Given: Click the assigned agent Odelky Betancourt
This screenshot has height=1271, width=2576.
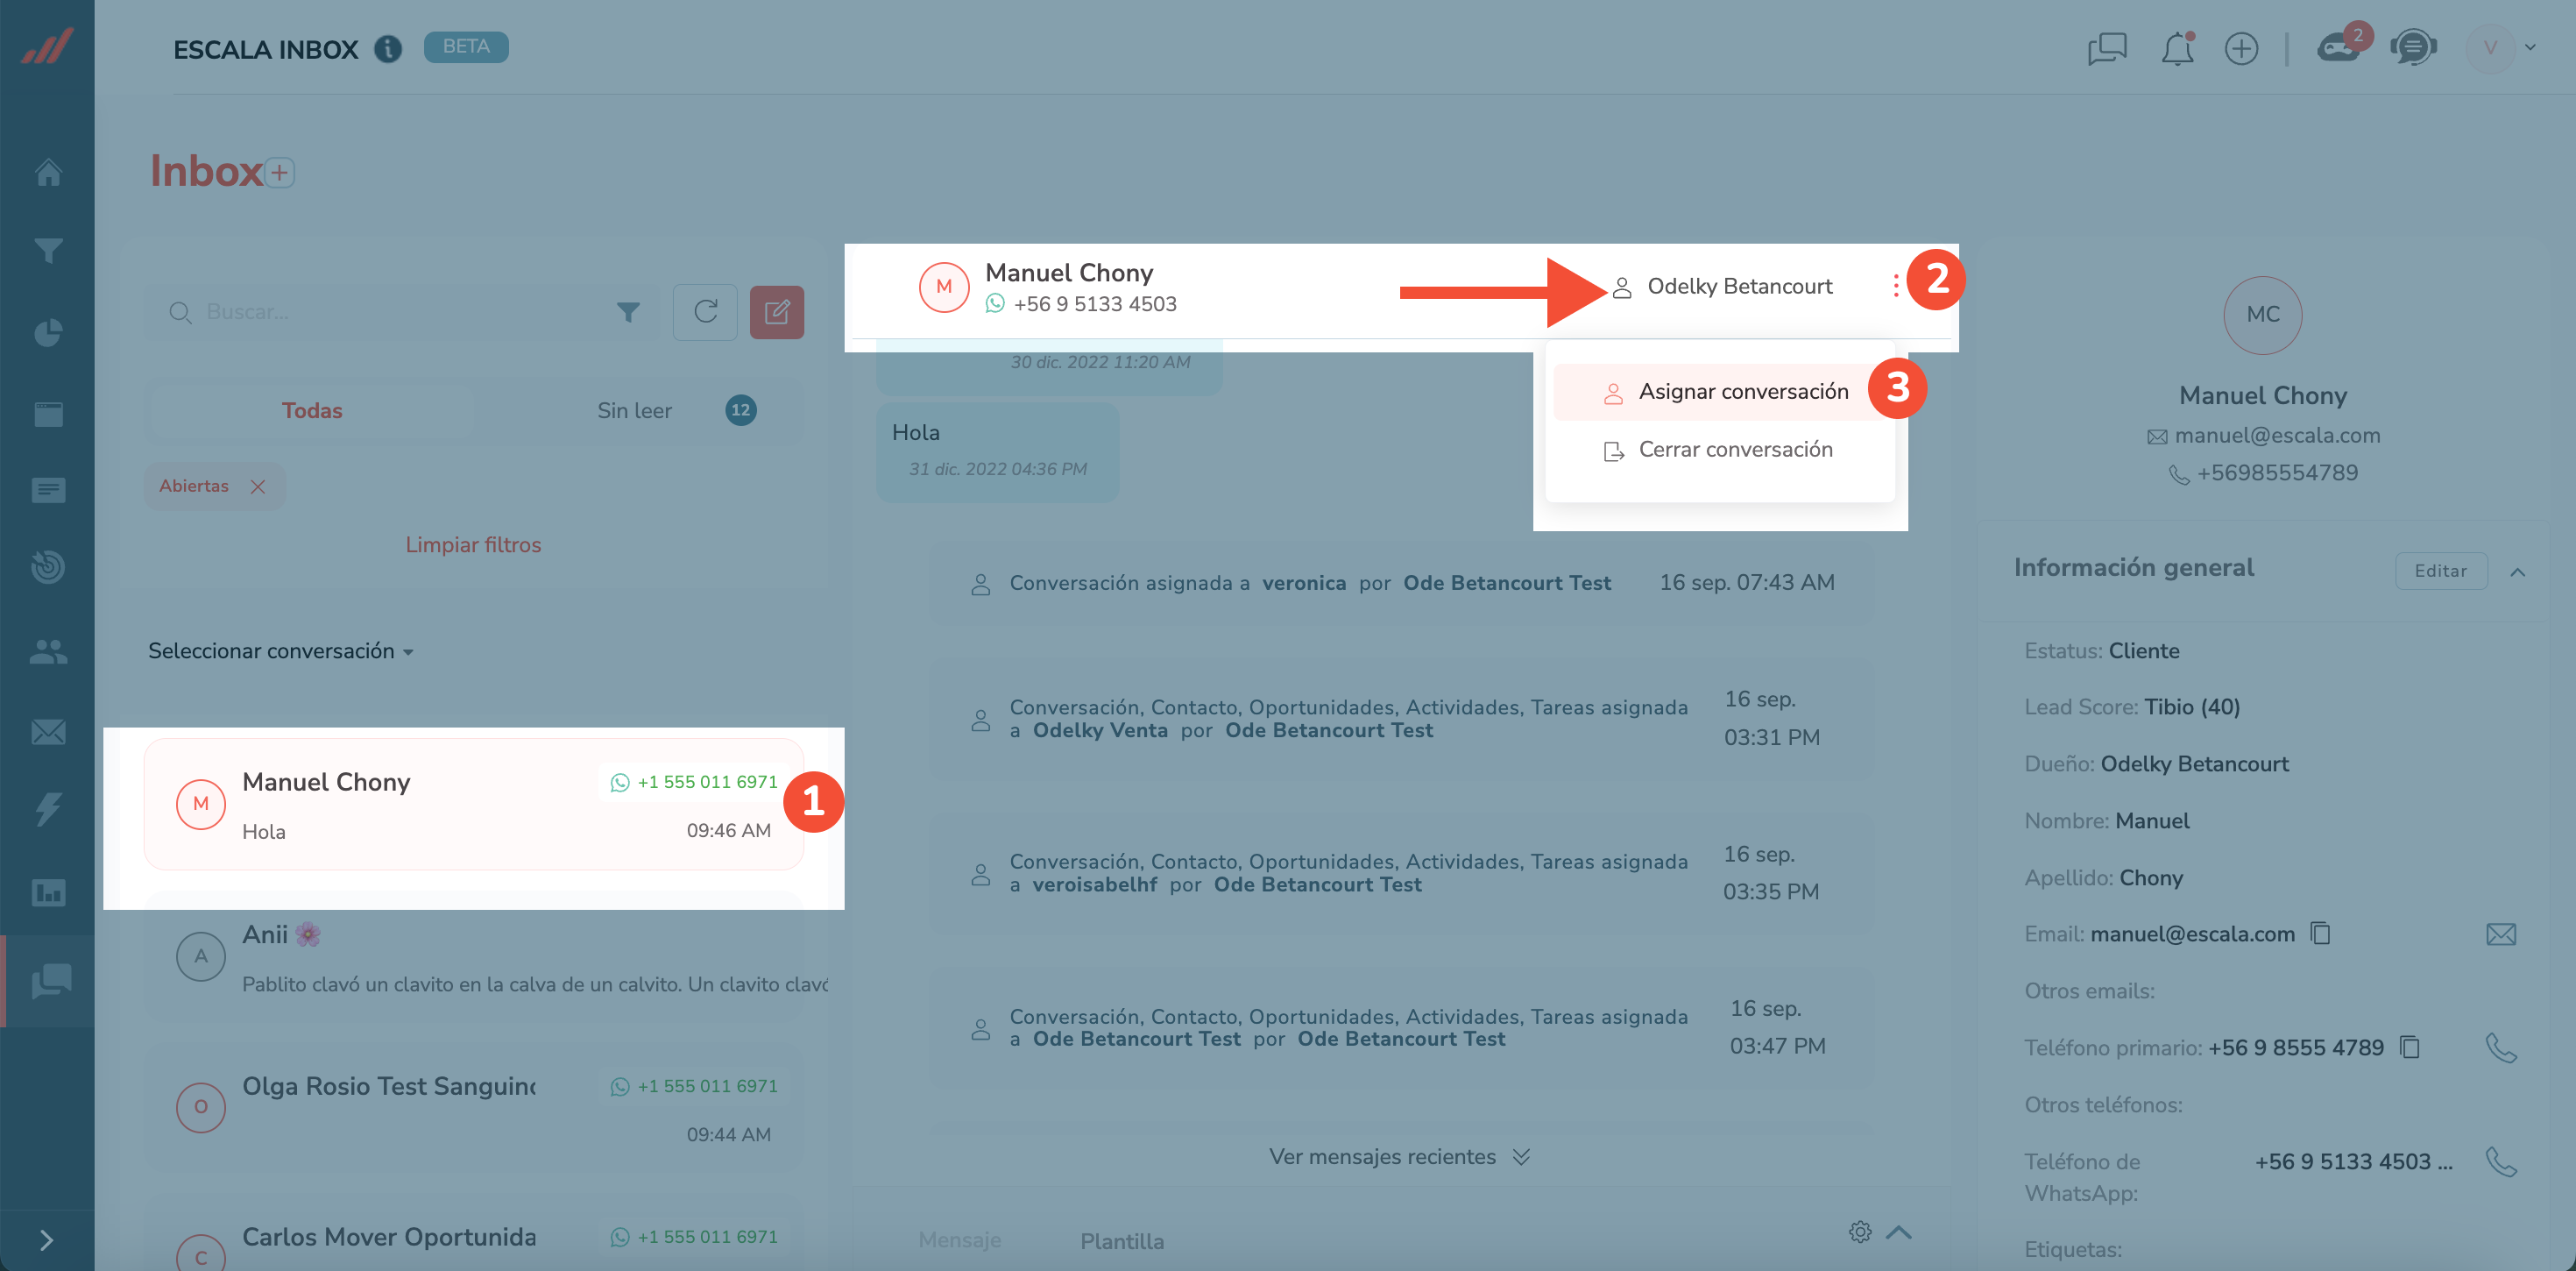Looking at the screenshot, I should point(1724,288).
